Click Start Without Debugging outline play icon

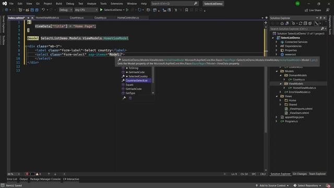point(127,10)
